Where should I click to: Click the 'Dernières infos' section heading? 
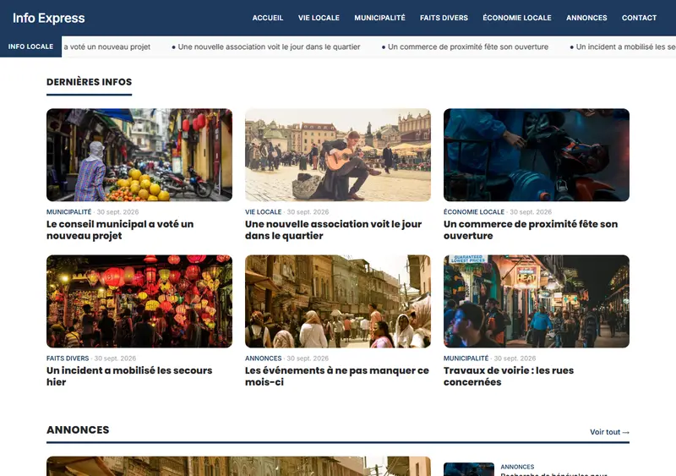coord(90,82)
